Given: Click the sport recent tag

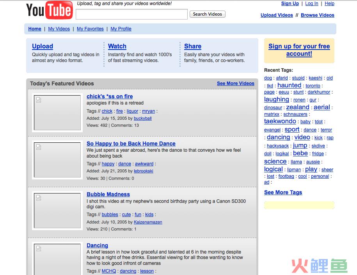Looking at the screenshot, I should [x=292, y=129].
